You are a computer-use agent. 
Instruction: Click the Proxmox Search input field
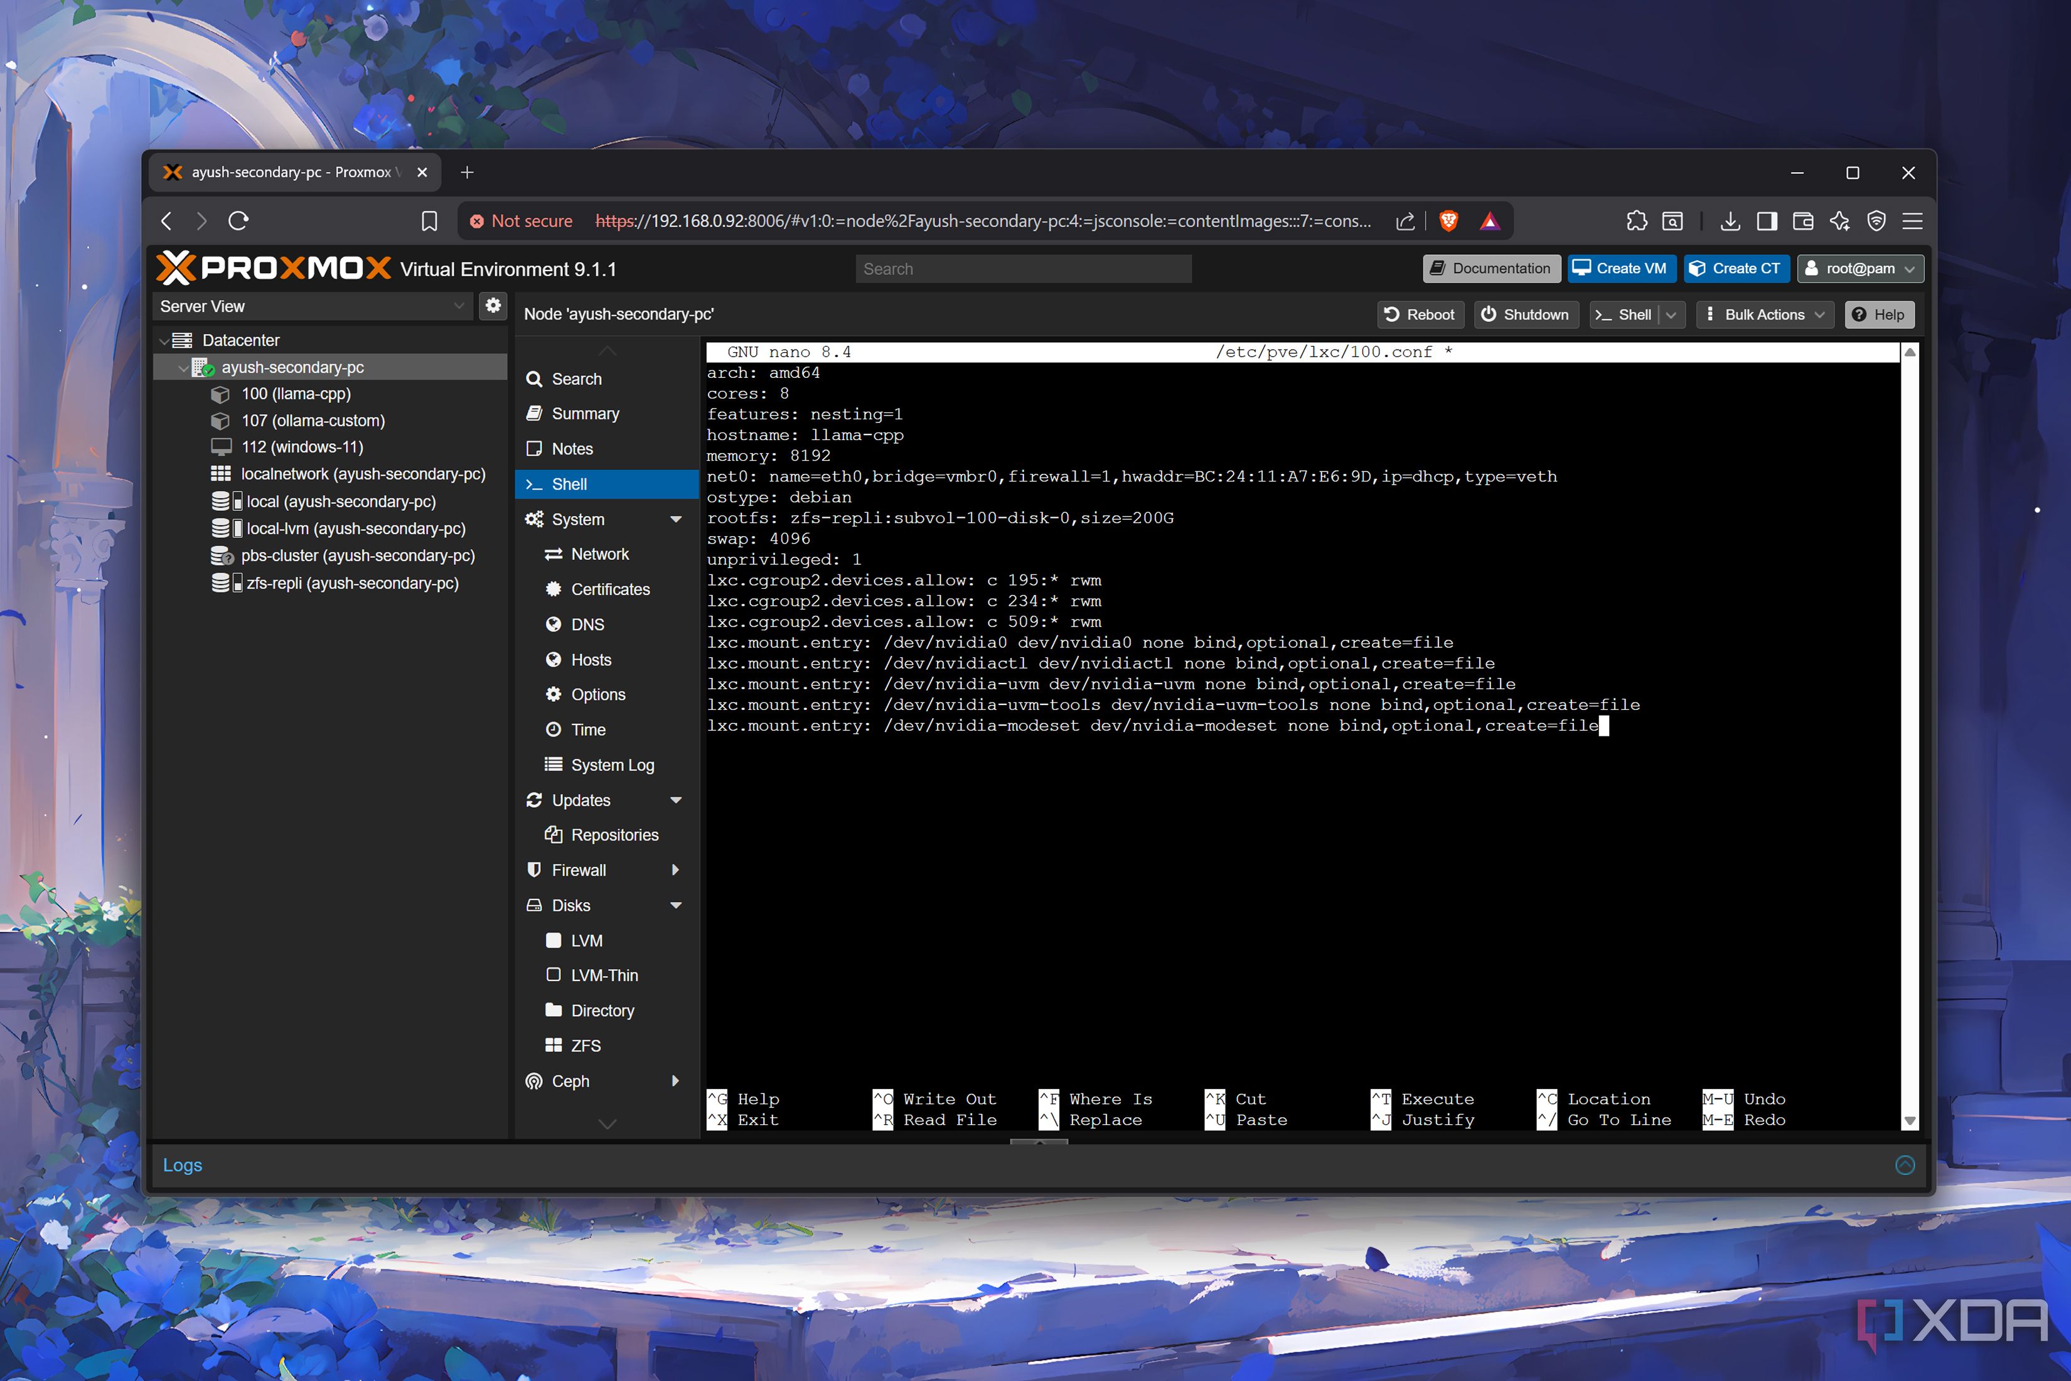pos(1023,269)
